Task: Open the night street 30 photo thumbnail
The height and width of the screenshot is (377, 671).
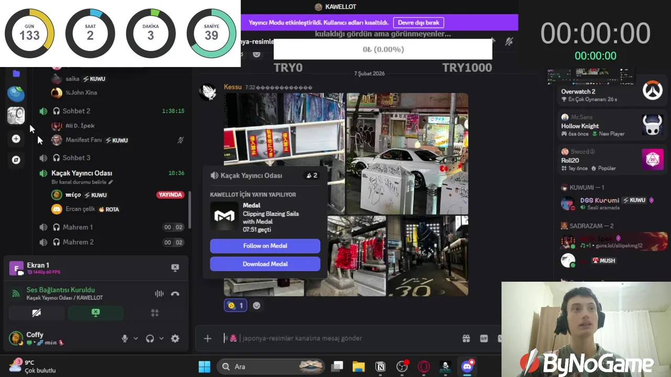Action: point(428,256)
